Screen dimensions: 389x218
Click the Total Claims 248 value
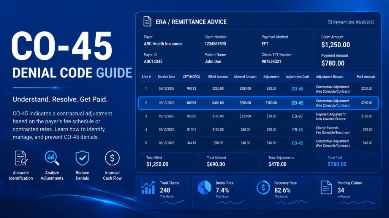[165, 190]
